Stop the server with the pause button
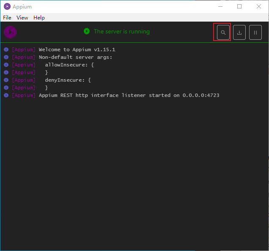The width and height of the screenshot is (269, 251). pos(255,33)
